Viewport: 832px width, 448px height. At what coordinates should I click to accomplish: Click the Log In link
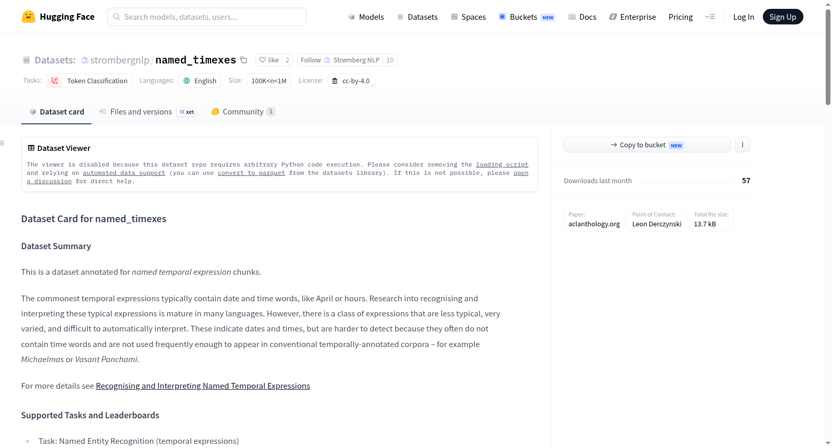pos(744,17)
